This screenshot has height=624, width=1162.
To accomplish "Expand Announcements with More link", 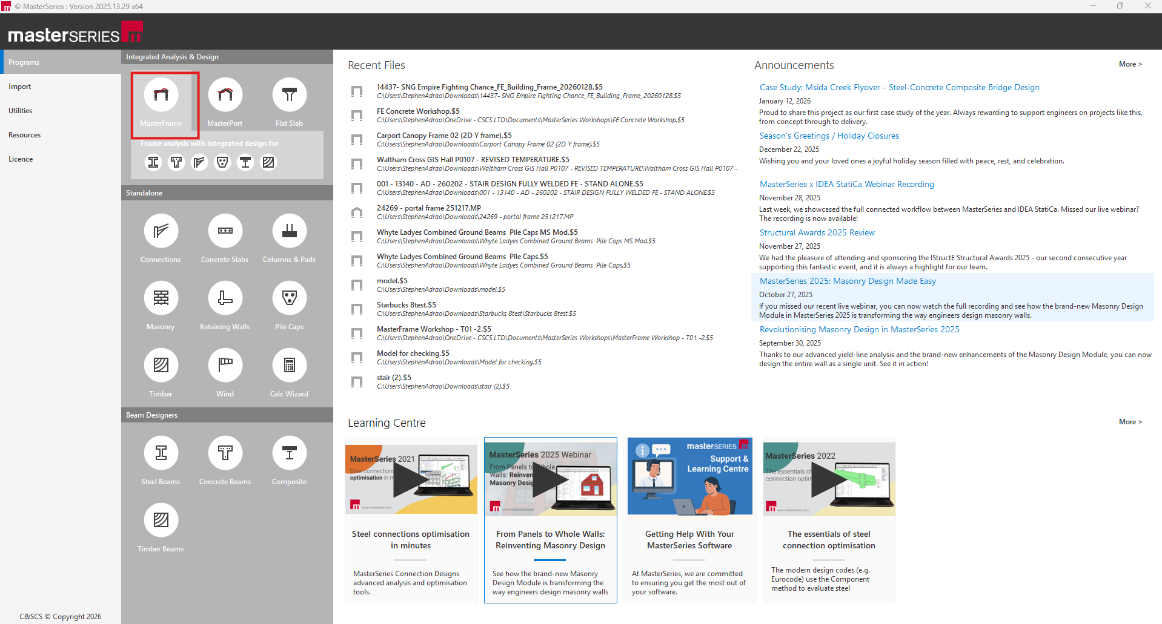I will (1130, 64).
